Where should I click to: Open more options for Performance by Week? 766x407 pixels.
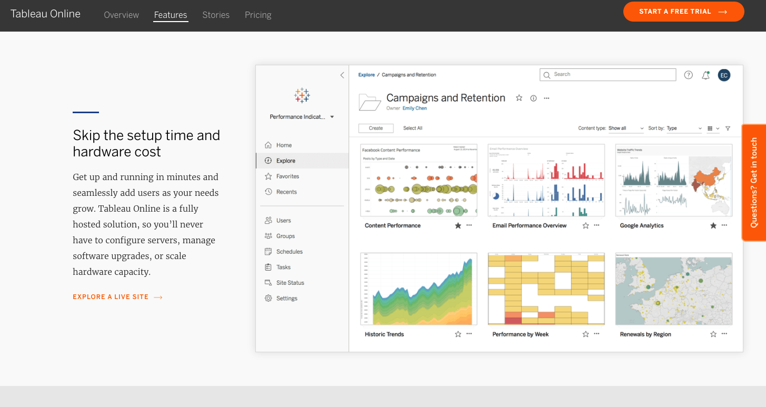click(596, 334)
